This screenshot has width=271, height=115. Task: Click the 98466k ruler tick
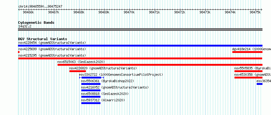point(29,12)
